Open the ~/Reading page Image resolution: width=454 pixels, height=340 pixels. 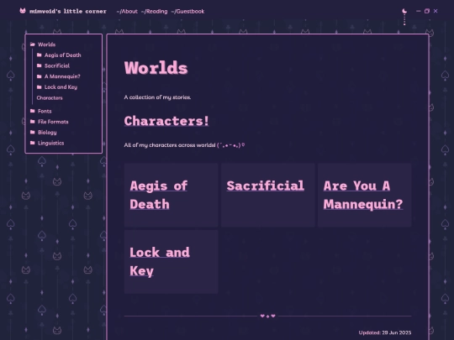coord(155,11)
